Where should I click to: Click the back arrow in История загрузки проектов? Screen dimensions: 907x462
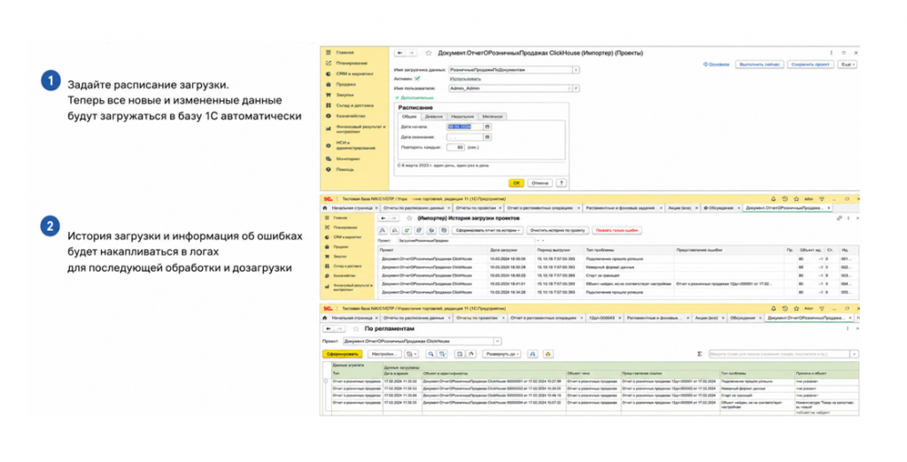383,219
